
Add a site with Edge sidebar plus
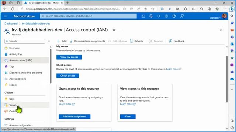point(232,89)
